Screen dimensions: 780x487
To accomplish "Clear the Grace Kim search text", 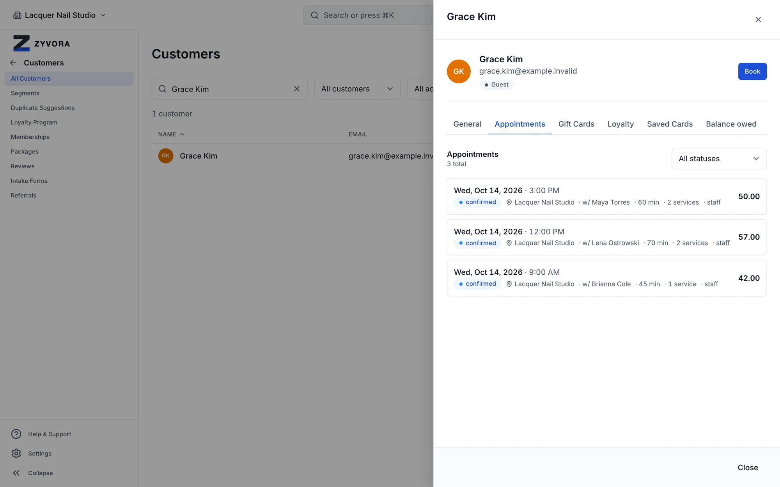I will [297, 89].
